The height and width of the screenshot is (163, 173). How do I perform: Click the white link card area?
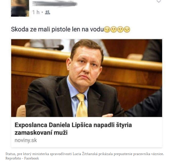(x=87, y=132)
